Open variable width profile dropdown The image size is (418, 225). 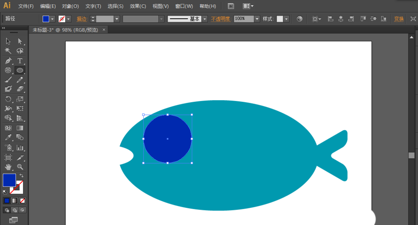161,19
